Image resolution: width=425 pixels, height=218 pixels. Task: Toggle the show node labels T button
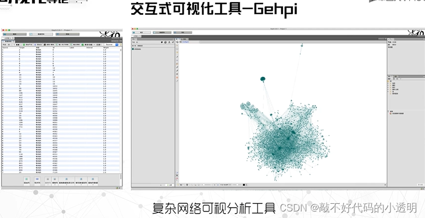(x=187, y=185)
